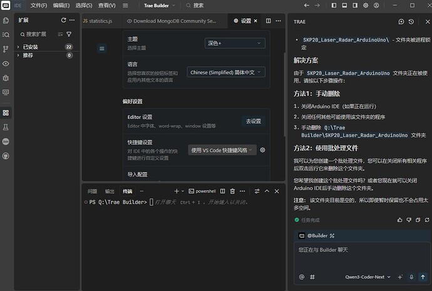Click 去设置 button for Editor settings
This screenshot has height=291, width=432.
pos(254,121)
